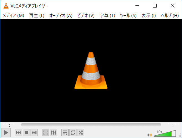
Task: Mute audio via the speaker icon
Action: (x=149, y=135)
